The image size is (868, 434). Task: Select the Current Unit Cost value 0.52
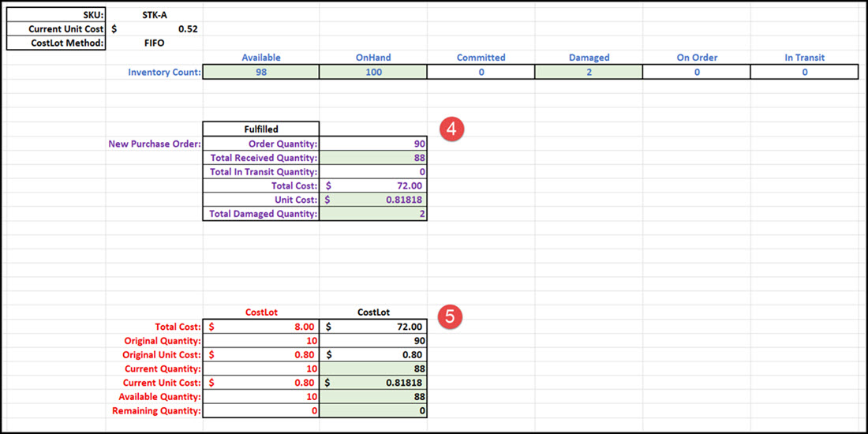[x=154, y=29]
